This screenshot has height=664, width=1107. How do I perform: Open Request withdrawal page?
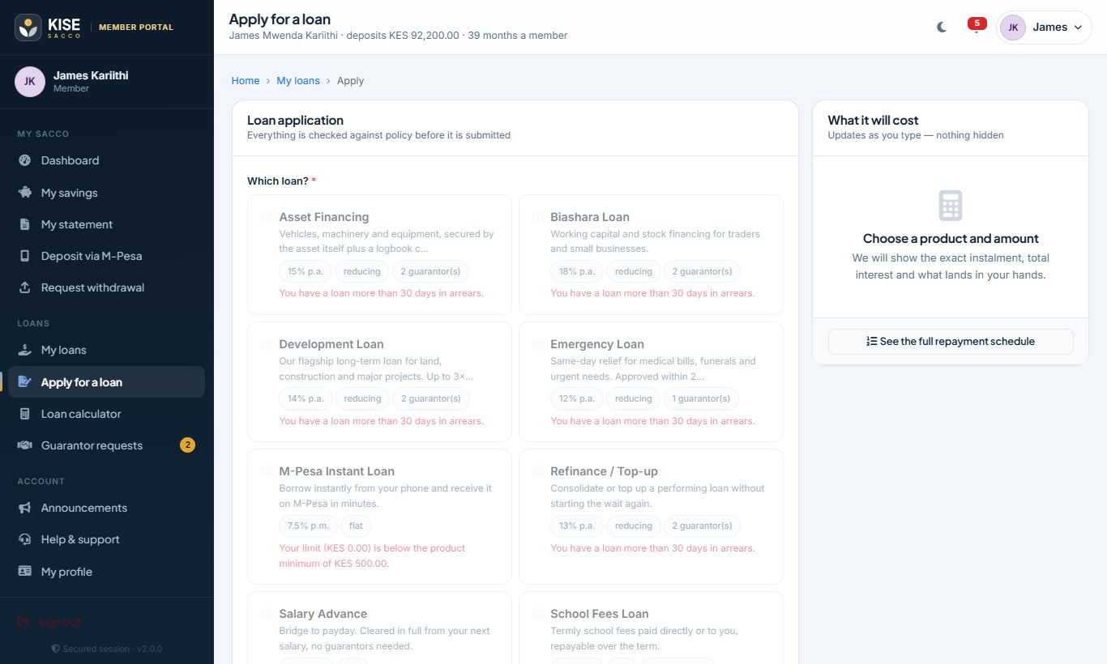click(106, 287)
